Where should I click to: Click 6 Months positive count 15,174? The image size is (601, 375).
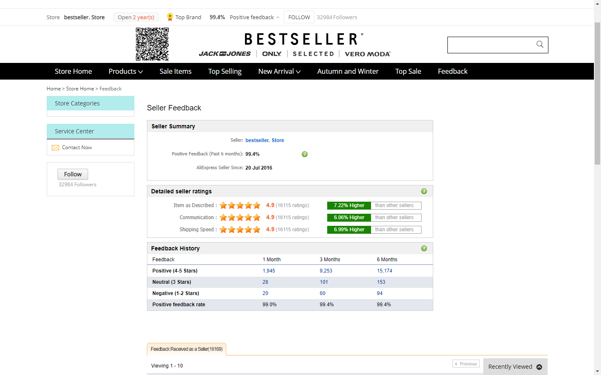point(384,271)
